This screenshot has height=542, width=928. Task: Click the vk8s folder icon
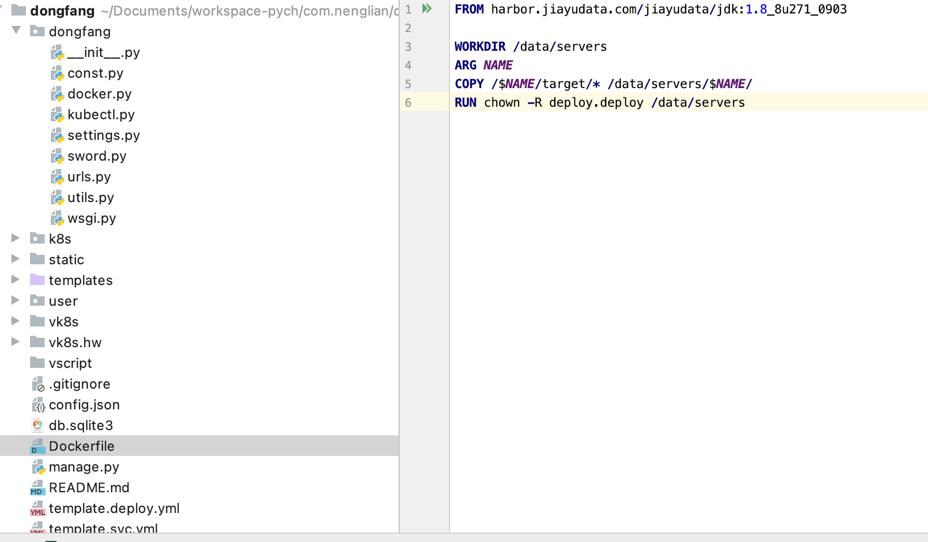37,321
